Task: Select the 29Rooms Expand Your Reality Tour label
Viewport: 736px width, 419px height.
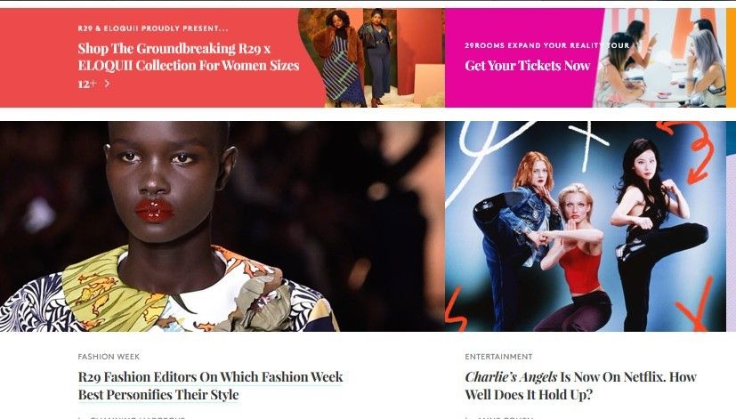Action: point(546,45)
